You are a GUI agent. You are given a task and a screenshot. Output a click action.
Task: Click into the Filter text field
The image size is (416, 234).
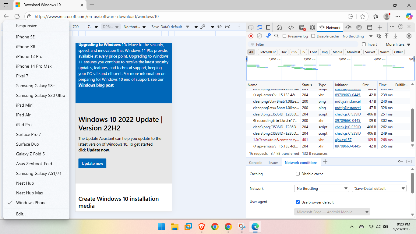[x=305, y=44]
